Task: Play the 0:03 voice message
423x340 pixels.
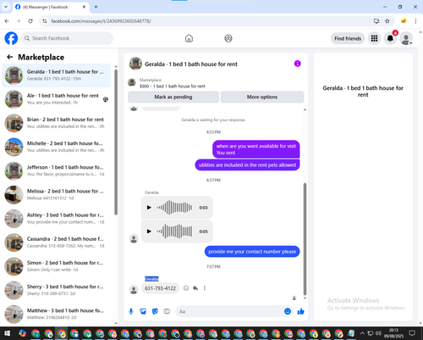Action: (x=149, y=208)
